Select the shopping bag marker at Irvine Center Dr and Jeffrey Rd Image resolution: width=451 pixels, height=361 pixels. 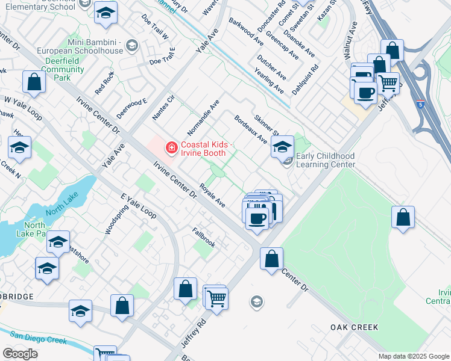click(271, 259)
